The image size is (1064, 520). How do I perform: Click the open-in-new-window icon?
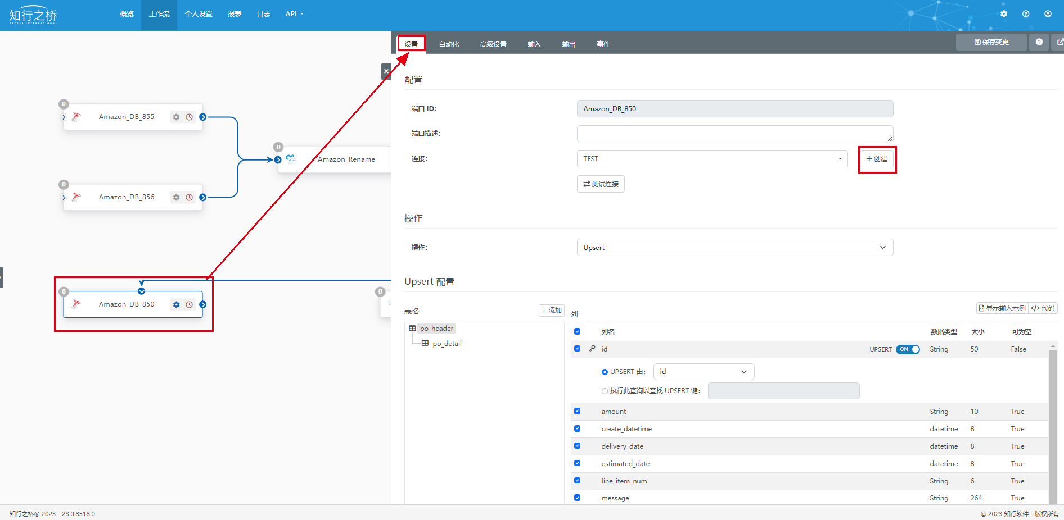pyautogui.click(x=1060, y=42)
